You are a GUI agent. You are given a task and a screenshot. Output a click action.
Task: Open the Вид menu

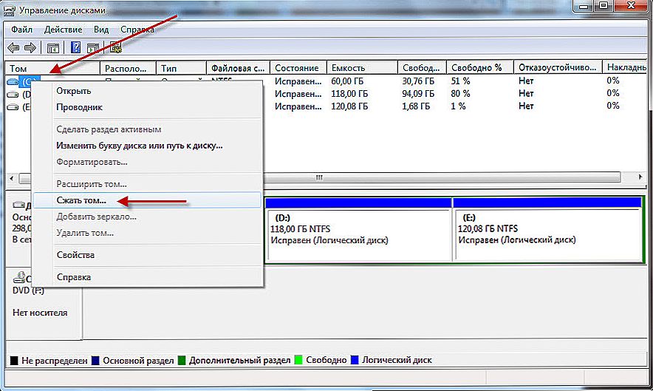[x=101, y=29]
